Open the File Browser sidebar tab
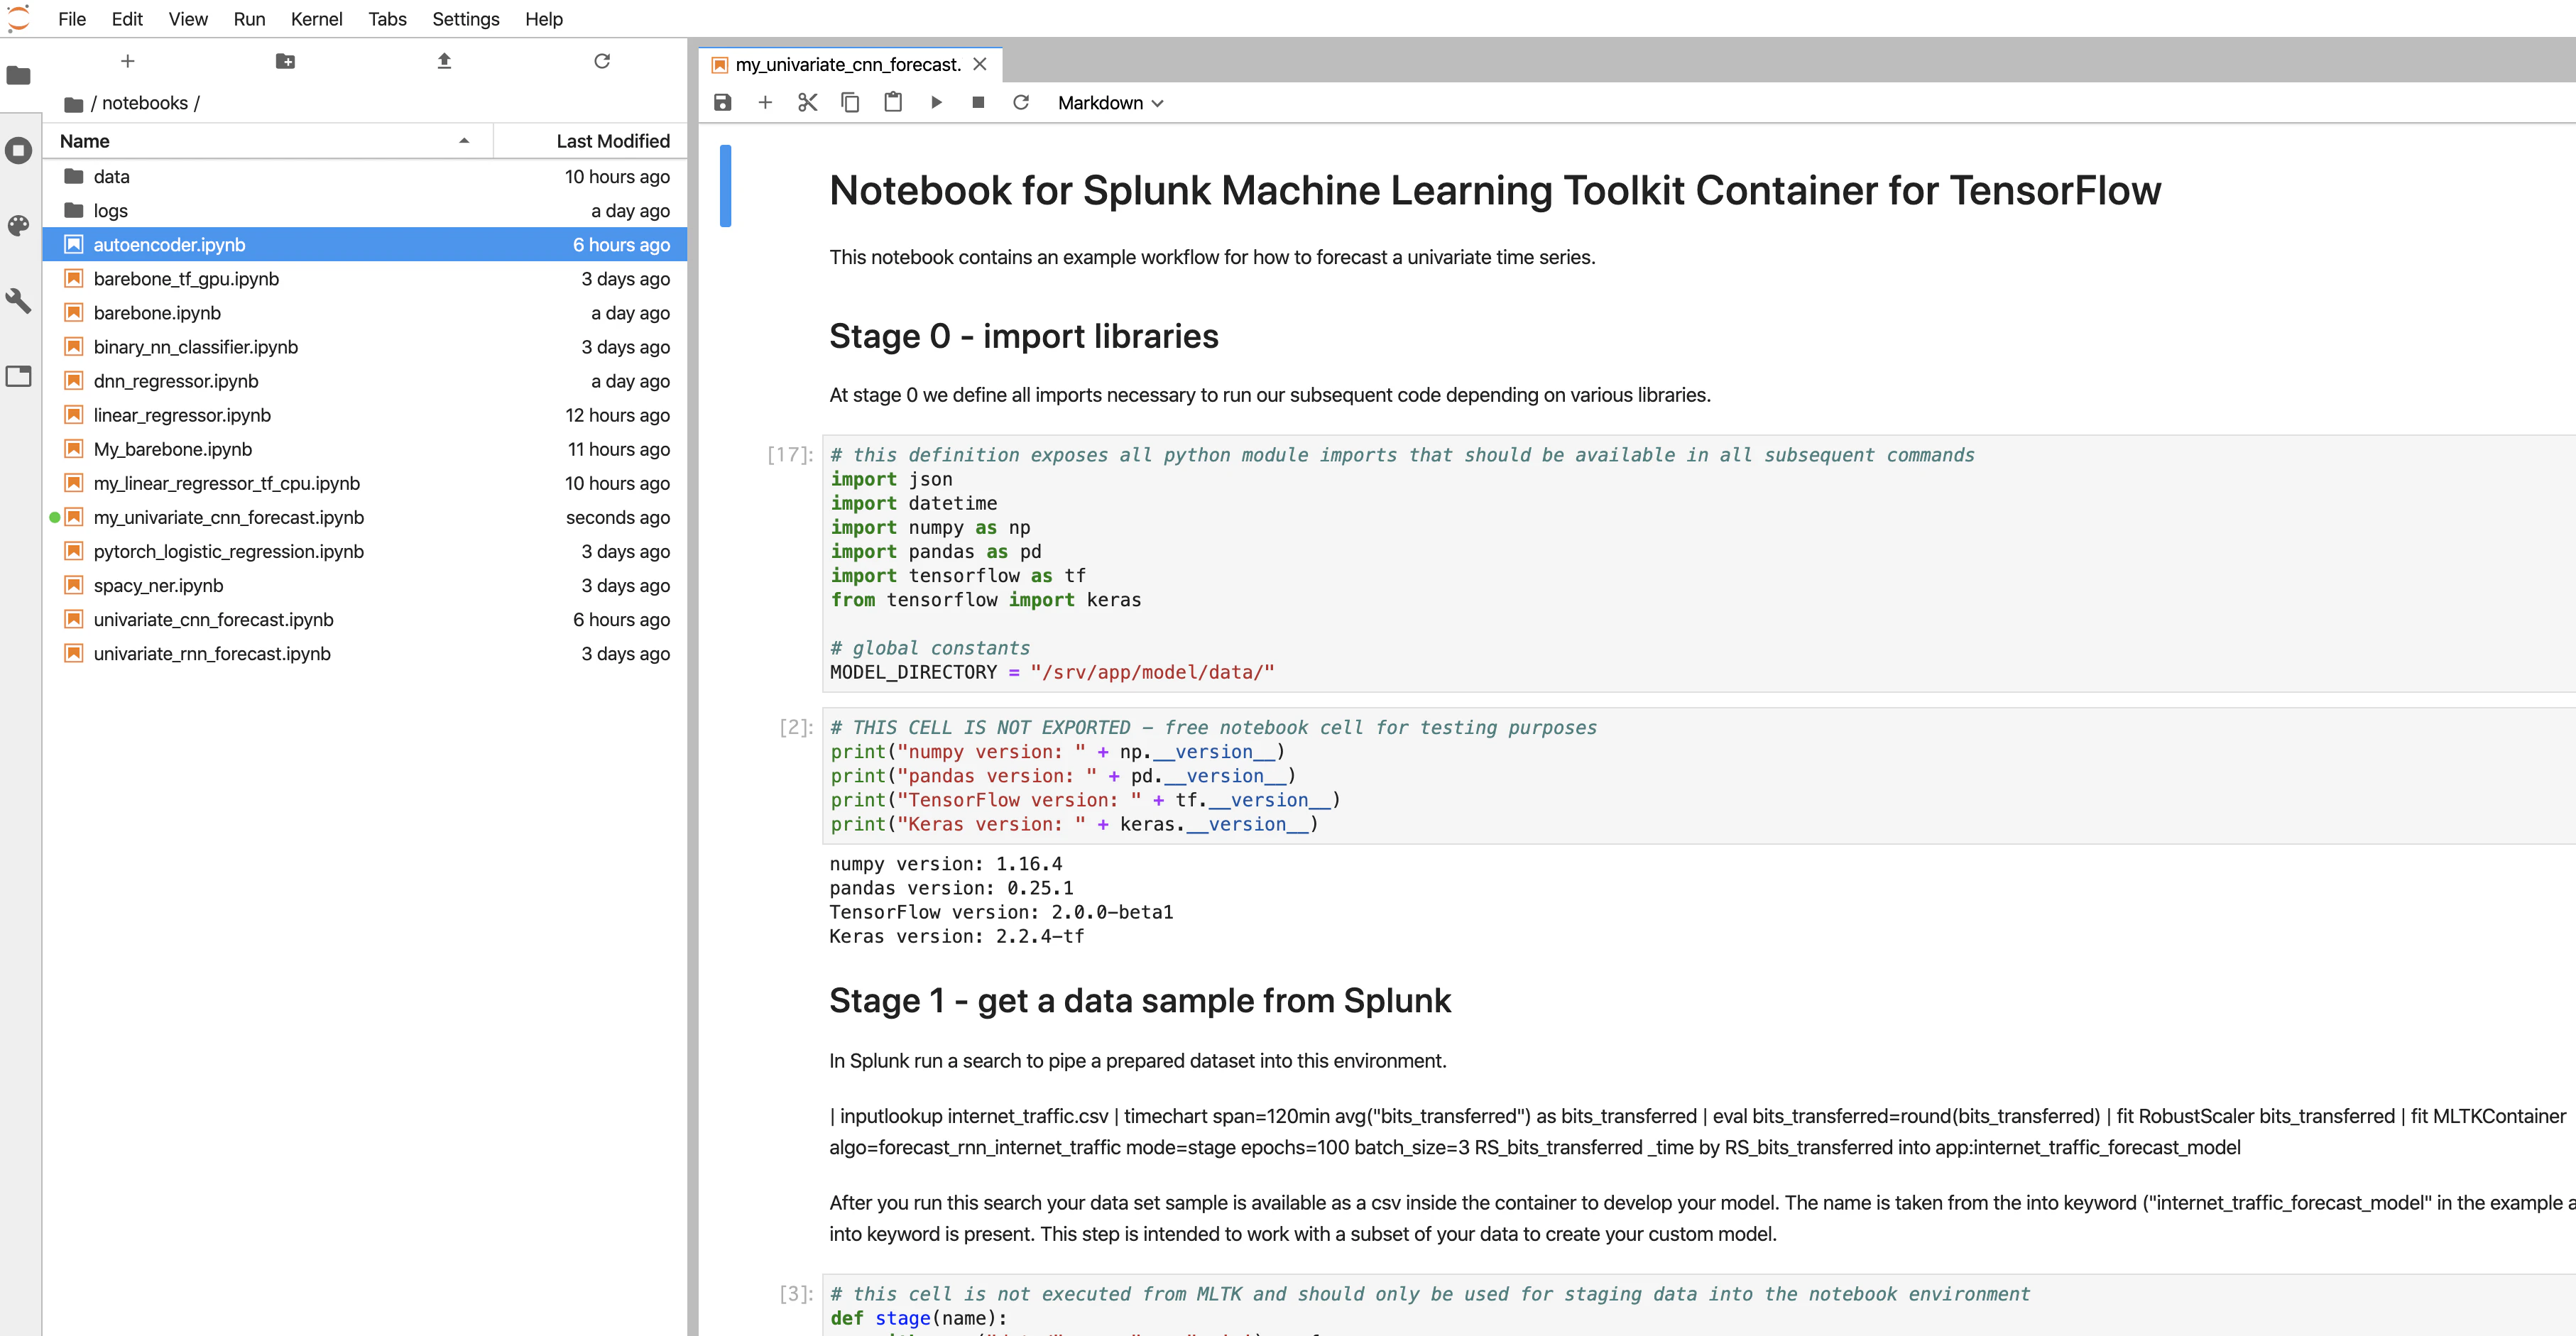This screenshot has width=2576, height=1336. (19, 75)
